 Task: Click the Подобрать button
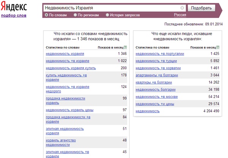coord(201,8)
